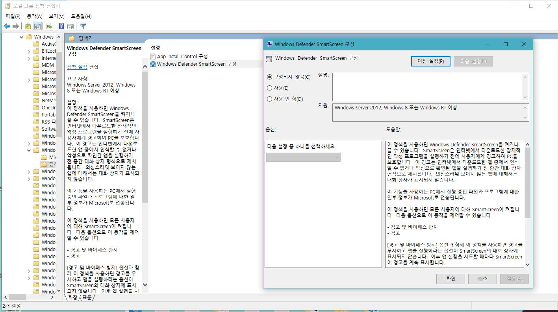Click the SmartScreen policy icon in the settings list
Screen dimensions: 558x312
tap(153, 64)
